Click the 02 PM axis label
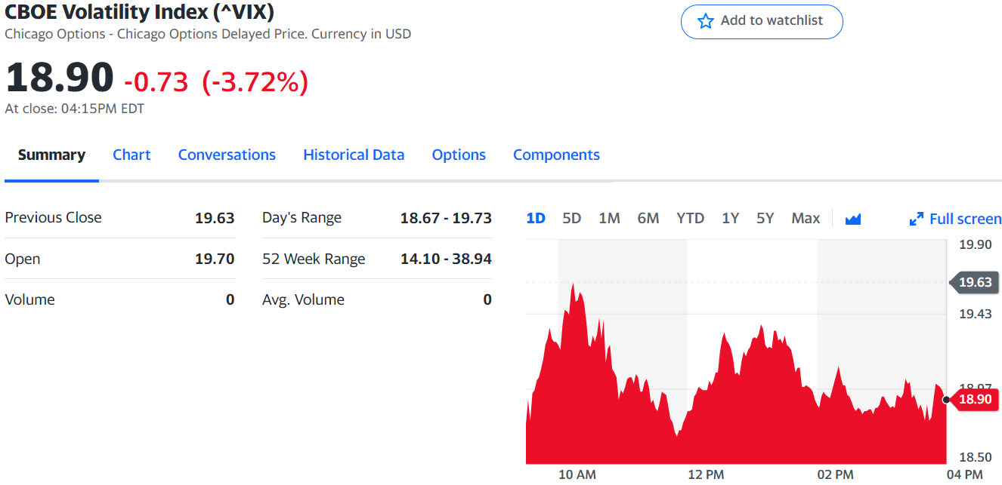 [x=836, y=474]
